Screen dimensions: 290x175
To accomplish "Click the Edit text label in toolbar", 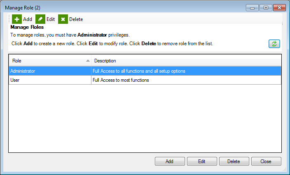I will [51, 19].
